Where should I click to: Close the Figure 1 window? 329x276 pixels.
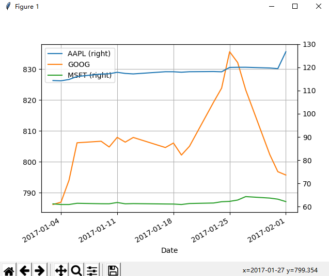point(319,7)
